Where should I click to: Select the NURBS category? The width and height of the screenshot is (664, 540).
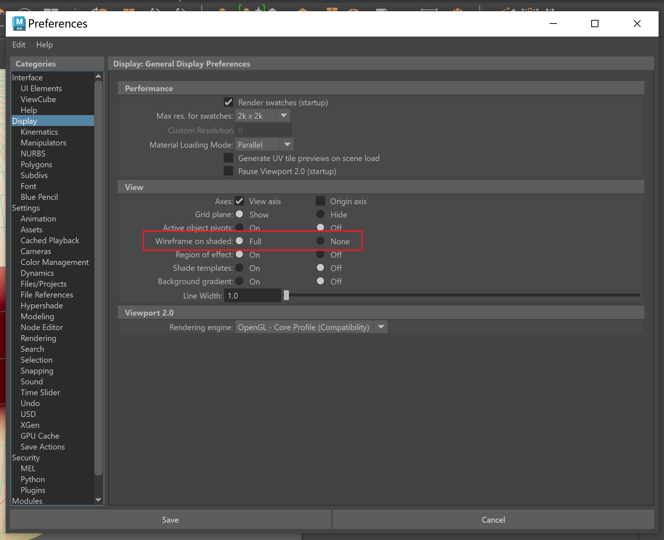tap(33, 153)
